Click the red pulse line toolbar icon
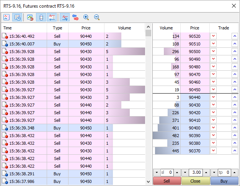The height and width of the screenshot is (186, 240). (65, 17)
